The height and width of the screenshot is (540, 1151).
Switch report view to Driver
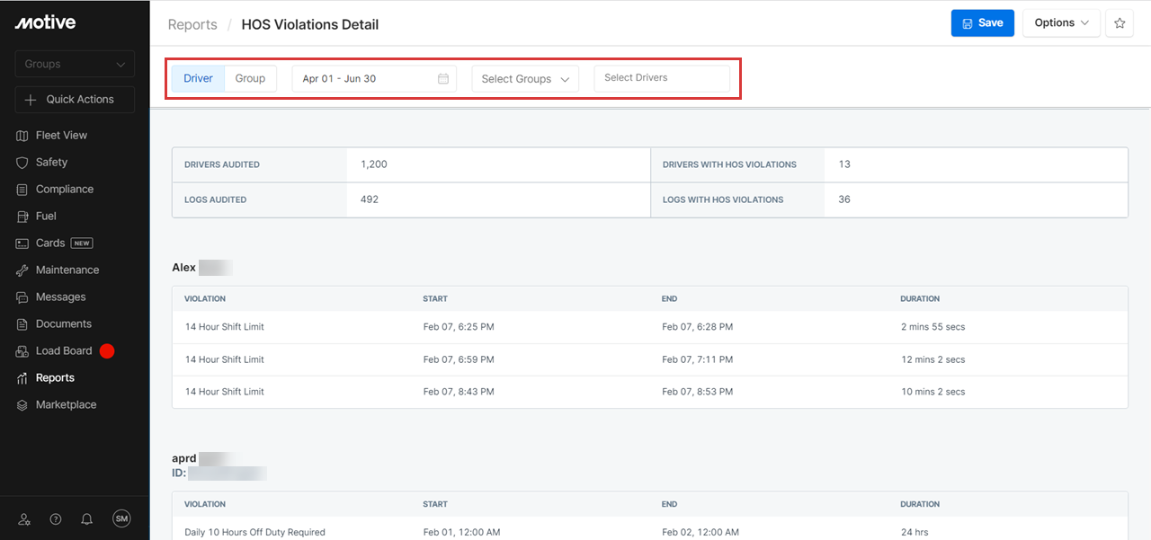click(x=198, y=79)
